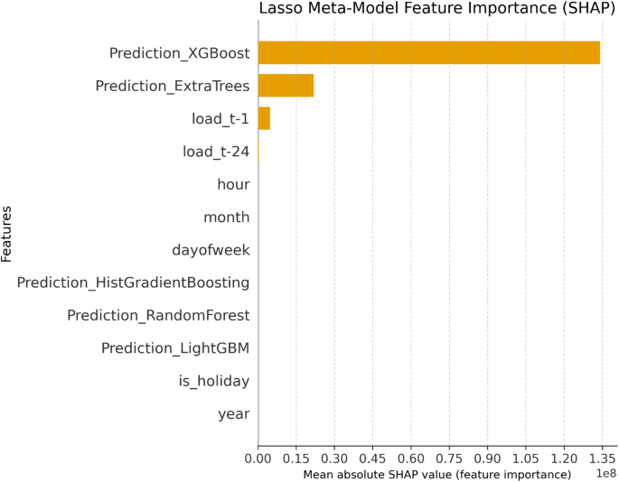Click the 0.75 x-axis tick label
Image resolution: width=619 pixels, height=482 pixels.
(x=450, y=459)
